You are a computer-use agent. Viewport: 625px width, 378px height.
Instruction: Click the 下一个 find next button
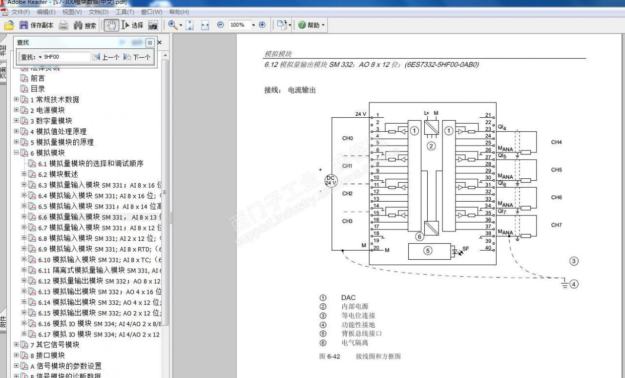[x=137, y=57]
